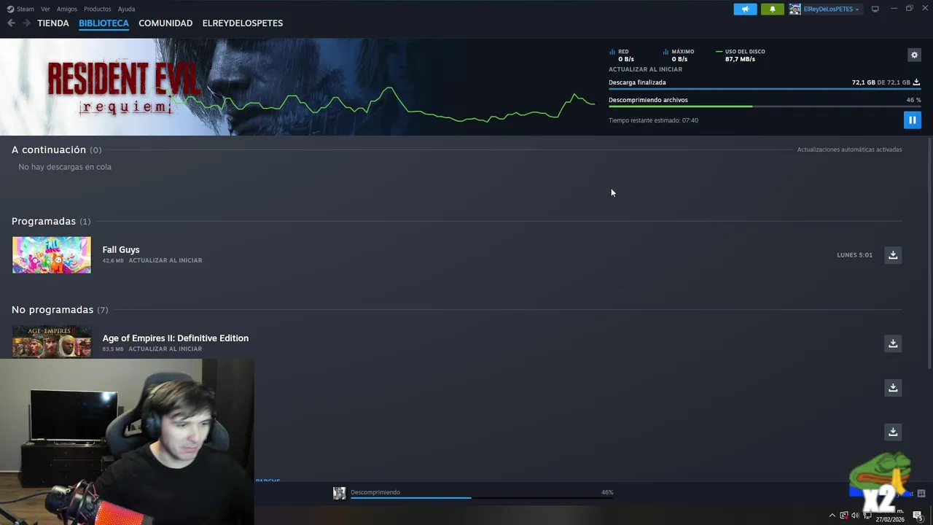
Task: Click game icon in bottom download status
Action: tap(339, 493)
